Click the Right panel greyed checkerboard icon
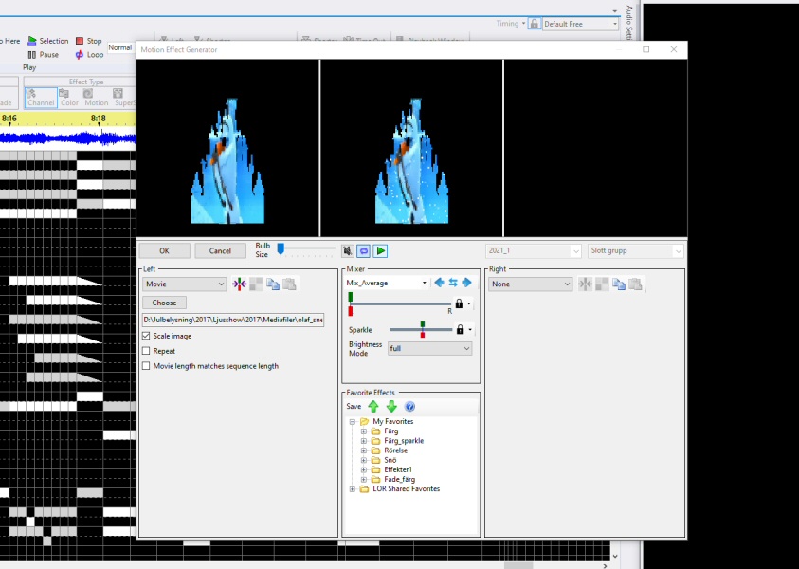 602,284
